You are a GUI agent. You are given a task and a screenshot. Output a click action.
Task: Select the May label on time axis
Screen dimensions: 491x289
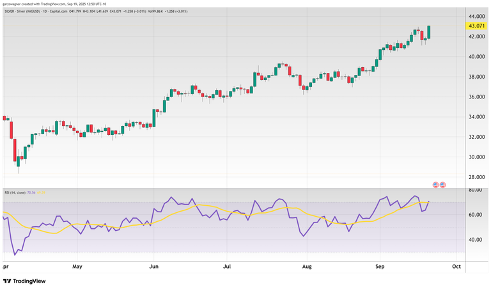click(x=78, y=265)
